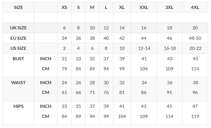Viewport: 211px width, 128px height.
Task: Select the XS column header
Action: [64, 7]
